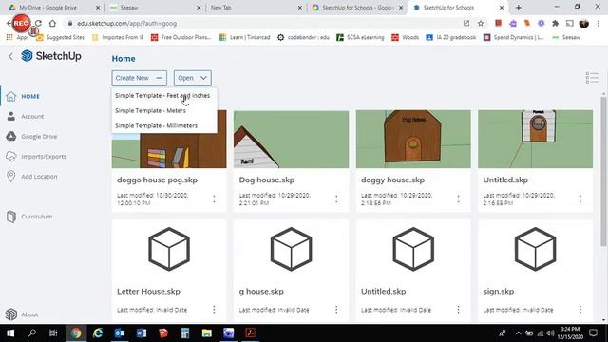Open the Windows notification center
Viewport: 608px width, 342px height.
click(x=593, y=333)
